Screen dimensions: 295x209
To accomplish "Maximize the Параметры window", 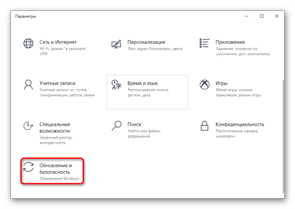I will [261, 16].
